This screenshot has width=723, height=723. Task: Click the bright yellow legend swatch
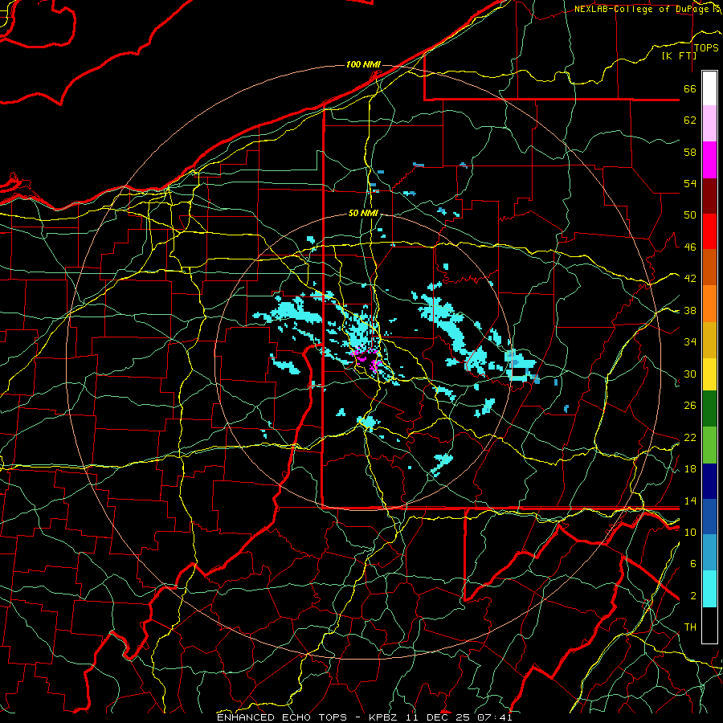click(x=709, y=374)
